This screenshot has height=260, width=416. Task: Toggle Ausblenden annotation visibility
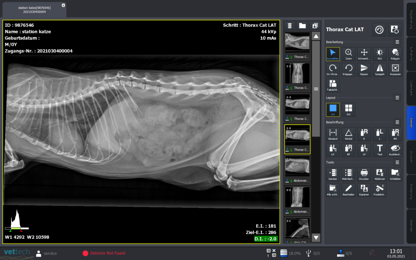click(x=395, y=150)
